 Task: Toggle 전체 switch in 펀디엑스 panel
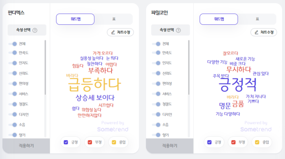13,44
